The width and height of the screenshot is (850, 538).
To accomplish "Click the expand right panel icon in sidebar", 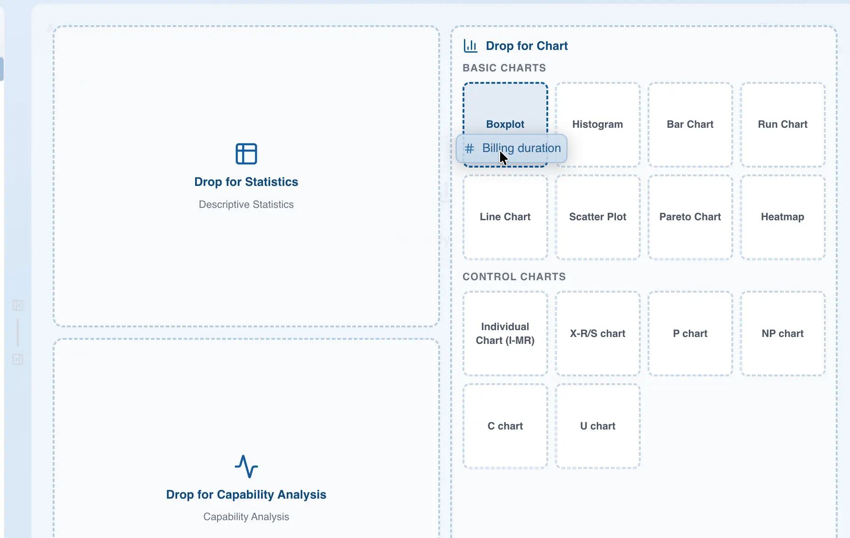I will pyautogui.click(x=18, y=360).
